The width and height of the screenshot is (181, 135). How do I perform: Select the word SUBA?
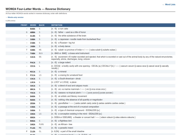coord(33,50)
